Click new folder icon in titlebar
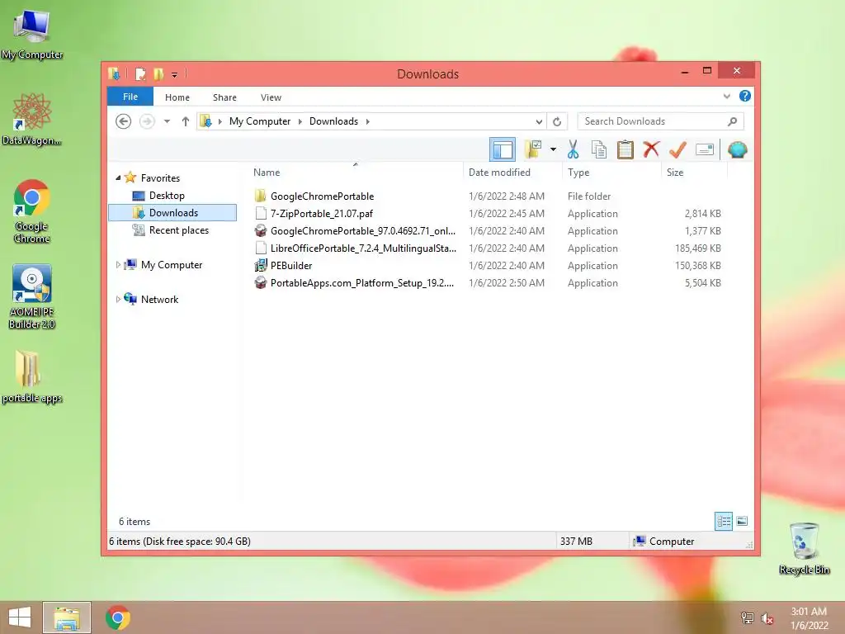 pos(158,73)
